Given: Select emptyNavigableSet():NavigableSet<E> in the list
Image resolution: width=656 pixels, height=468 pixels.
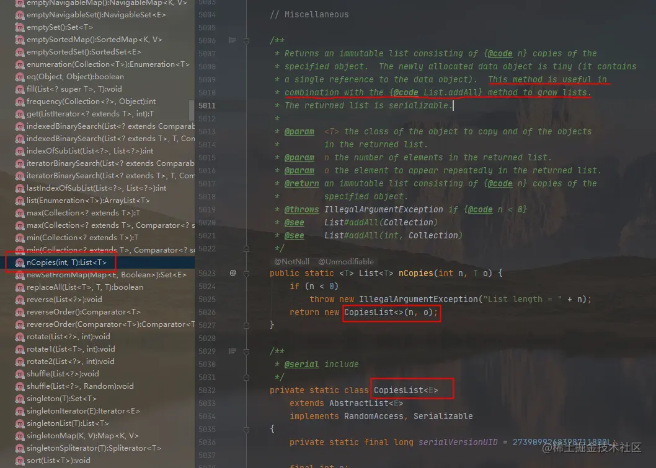Looking at the screenshot, I should pos(97,15).
